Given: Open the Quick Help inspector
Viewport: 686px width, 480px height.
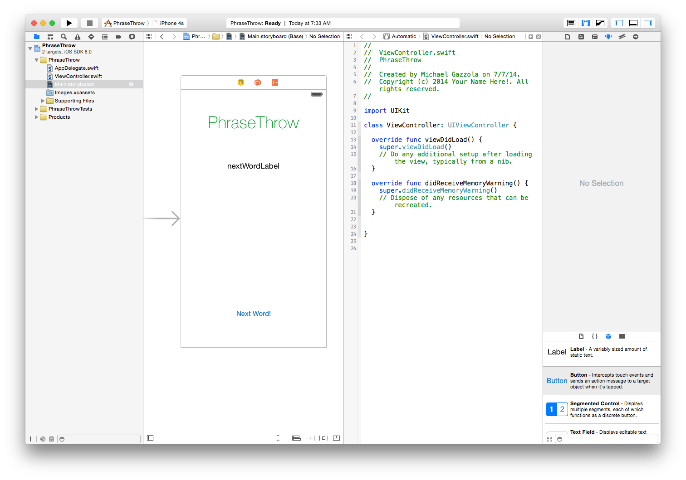Looking at the screenshot, I should point(581,37).
